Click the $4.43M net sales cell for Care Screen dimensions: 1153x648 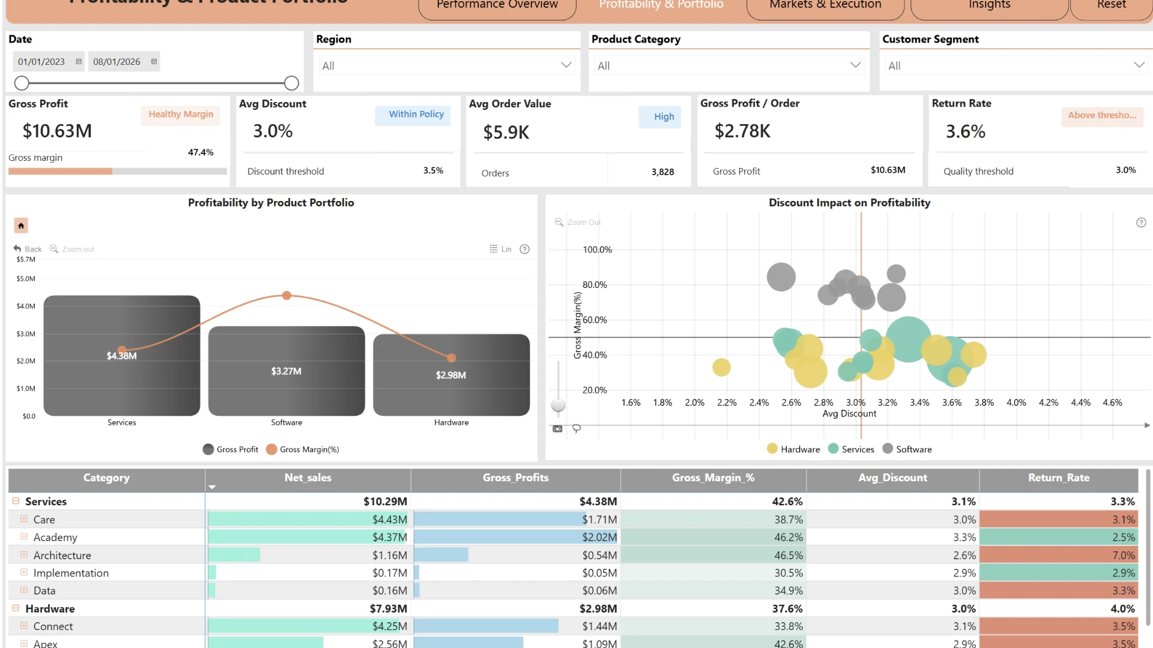pyautogui.click(x=309, y=519)
